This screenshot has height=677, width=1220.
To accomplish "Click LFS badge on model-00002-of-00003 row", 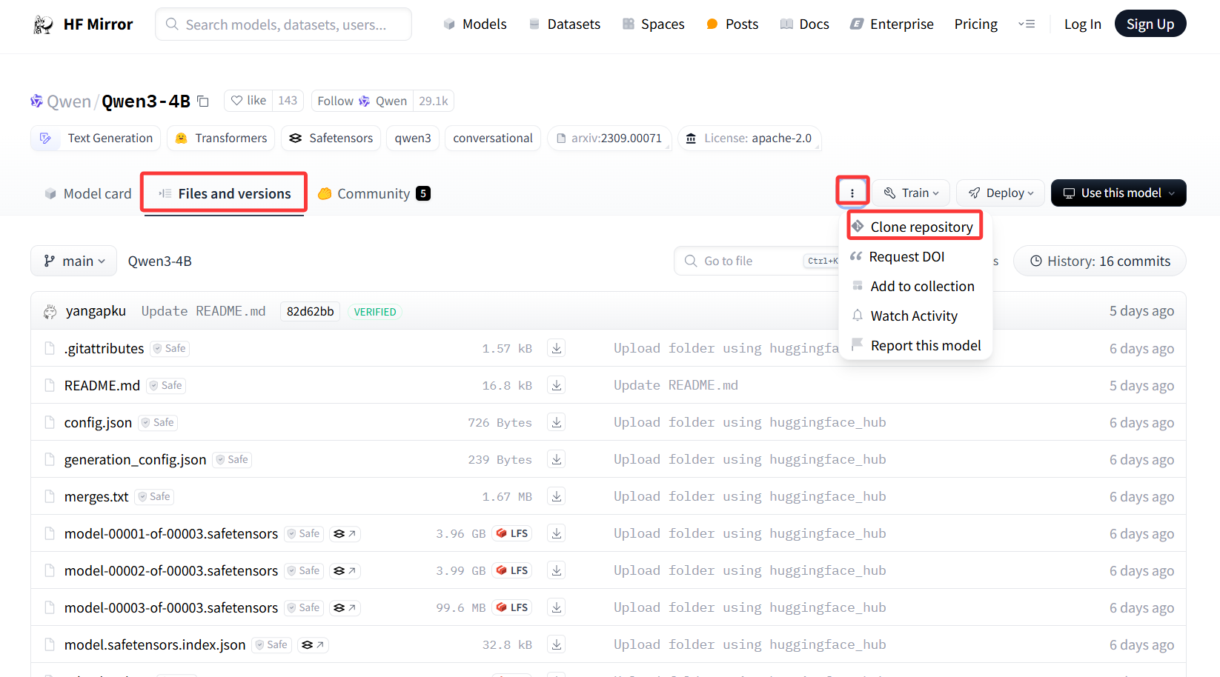I will pos(512,570).
